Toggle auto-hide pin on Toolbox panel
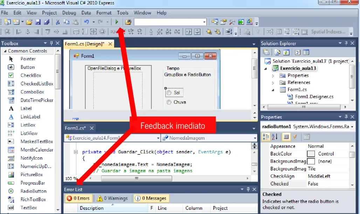 51,43
